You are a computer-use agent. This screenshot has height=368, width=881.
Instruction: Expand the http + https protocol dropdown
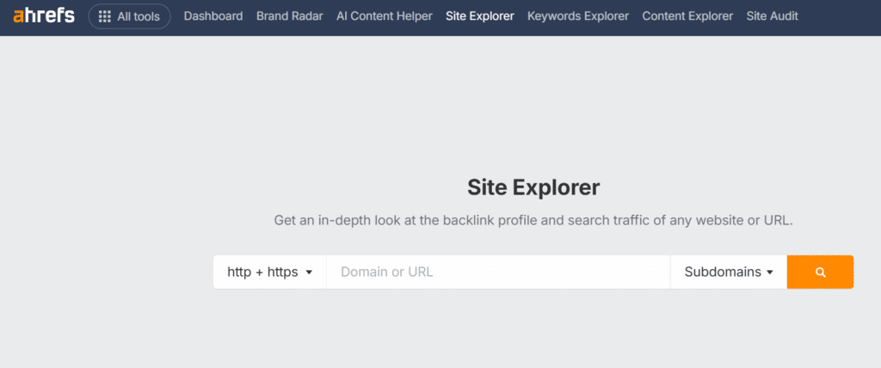tap(269, 272)
